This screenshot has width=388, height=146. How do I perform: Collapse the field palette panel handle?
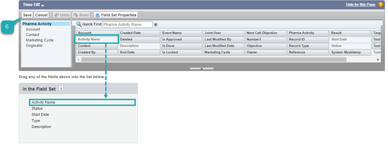pyautogui.click(x=201, y=68)
